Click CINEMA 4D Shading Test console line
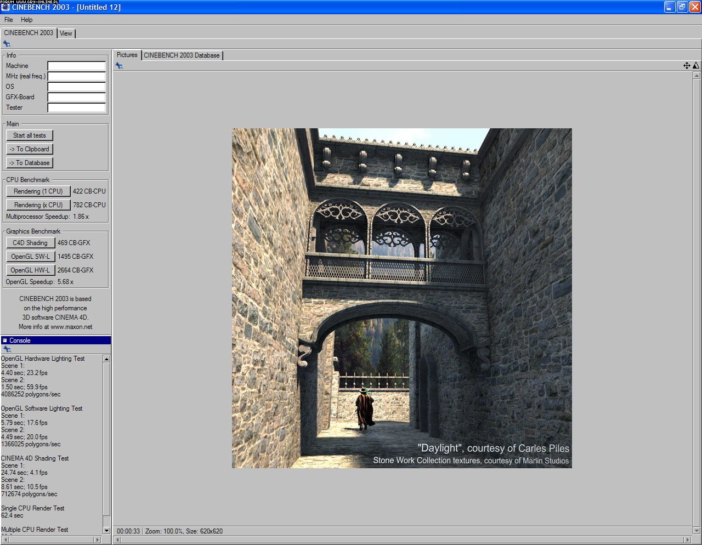Image resolution: width=702 pixels, height=545 pixels. coord(35,458)
